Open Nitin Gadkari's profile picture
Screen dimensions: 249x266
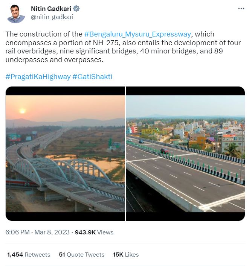[16, 14]
